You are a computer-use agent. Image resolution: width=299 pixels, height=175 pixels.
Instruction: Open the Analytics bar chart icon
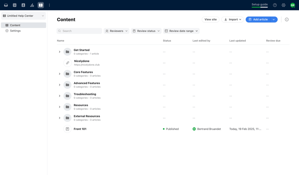coord(32,5)
